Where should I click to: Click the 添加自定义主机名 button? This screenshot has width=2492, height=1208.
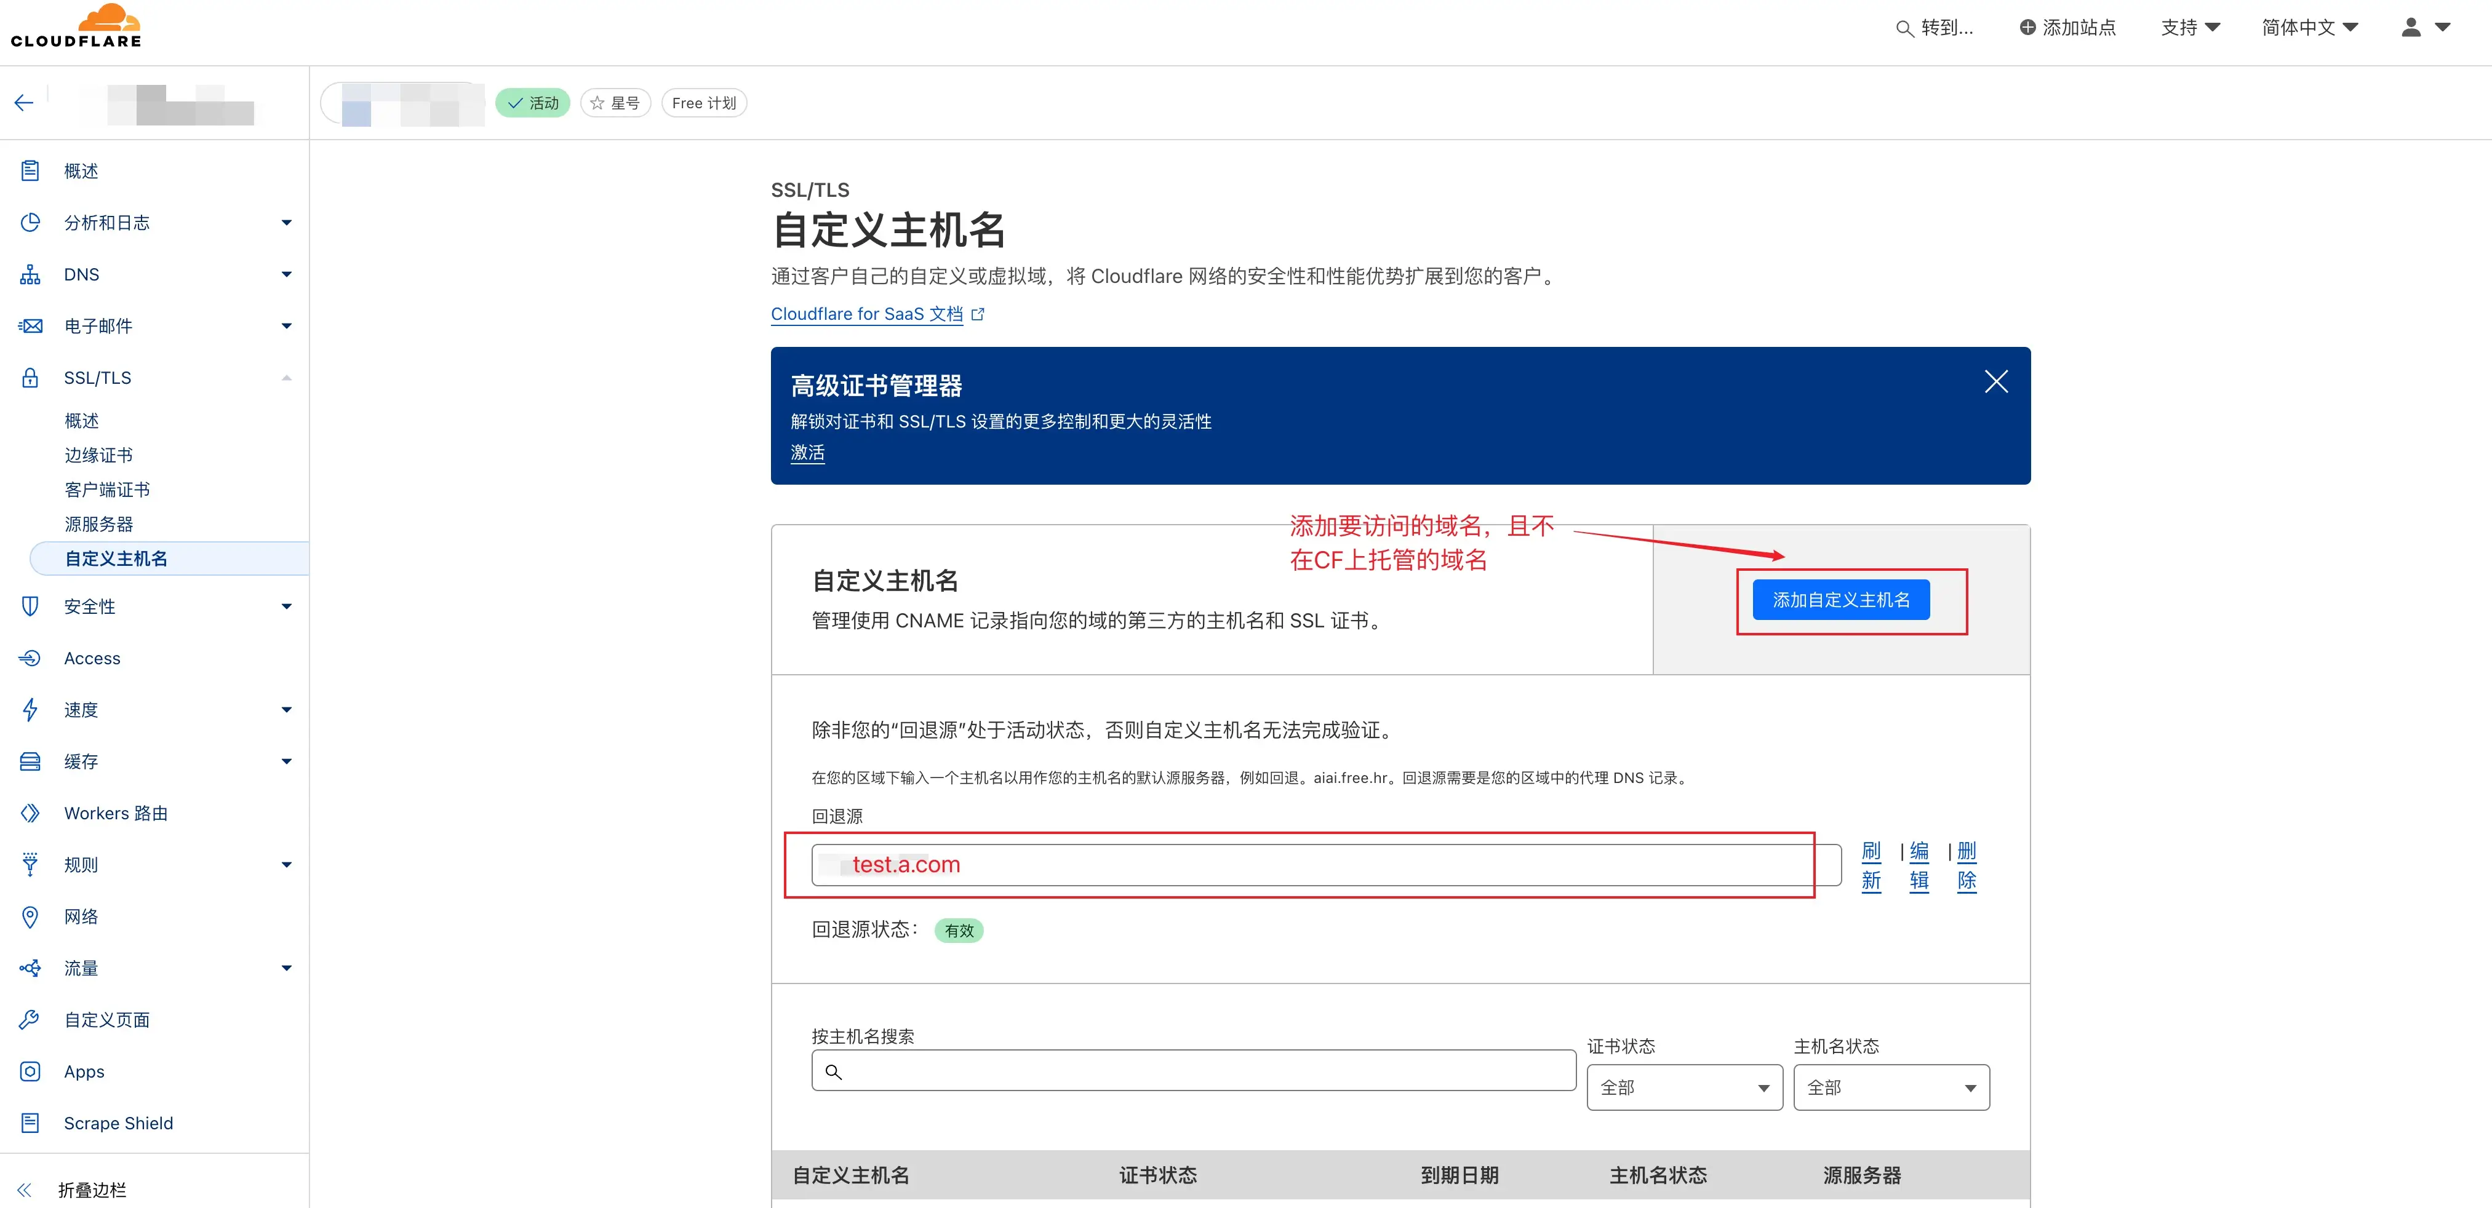pos(1841,600)
